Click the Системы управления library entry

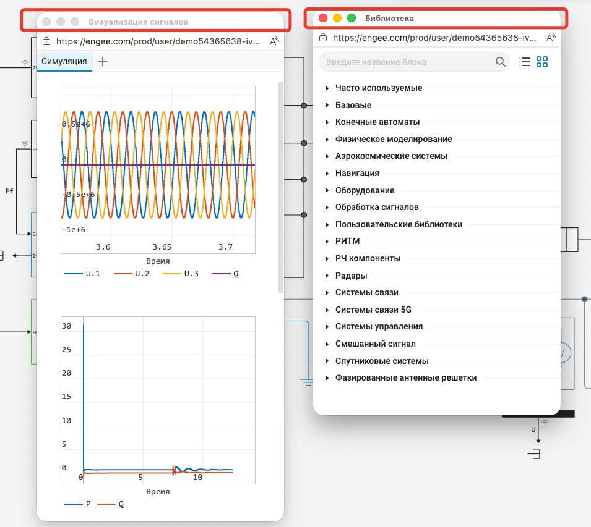tap(379, 327)
